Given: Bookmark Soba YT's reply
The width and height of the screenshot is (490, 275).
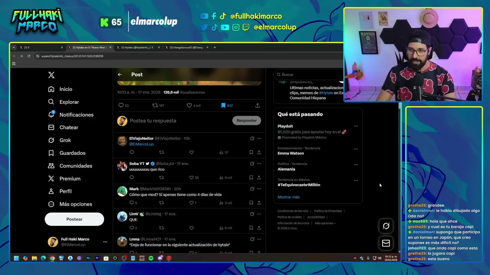Looking at the screenshot, I should point(251,177).
